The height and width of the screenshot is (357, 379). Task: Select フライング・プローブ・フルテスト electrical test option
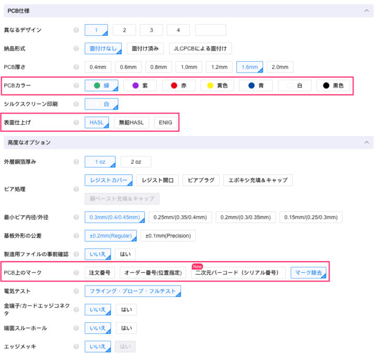133,291
